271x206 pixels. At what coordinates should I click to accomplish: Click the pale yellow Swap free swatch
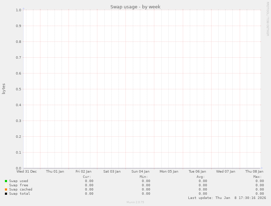(x=6, y=185)
